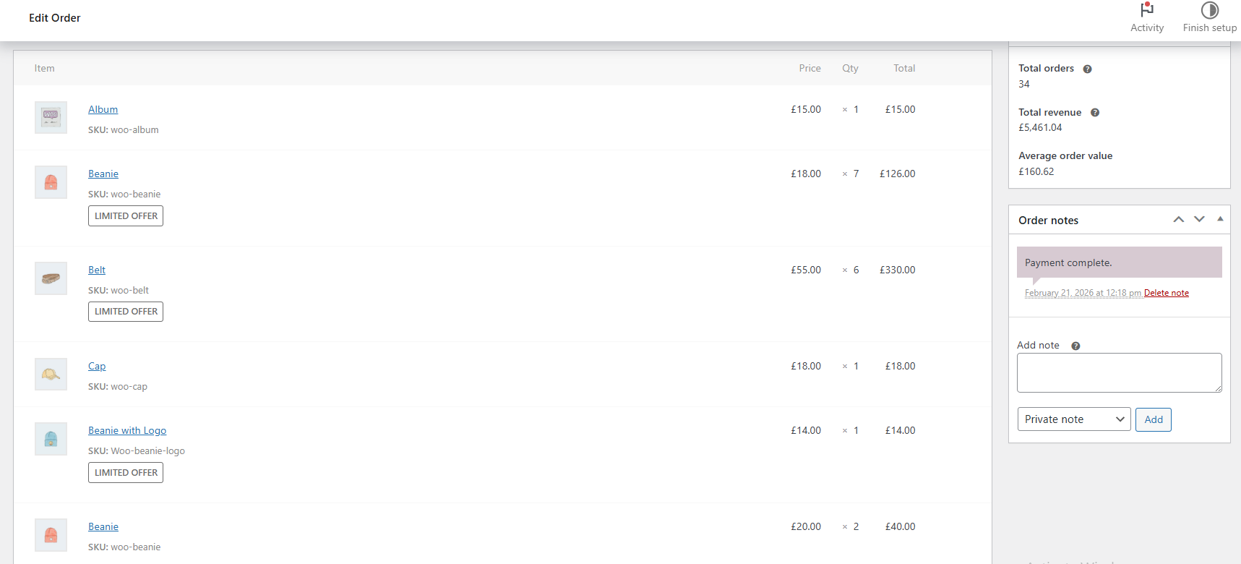Click the Cap product thumbnail
Viewport: 1241px width, 564px height.
[x=51, y=374]
